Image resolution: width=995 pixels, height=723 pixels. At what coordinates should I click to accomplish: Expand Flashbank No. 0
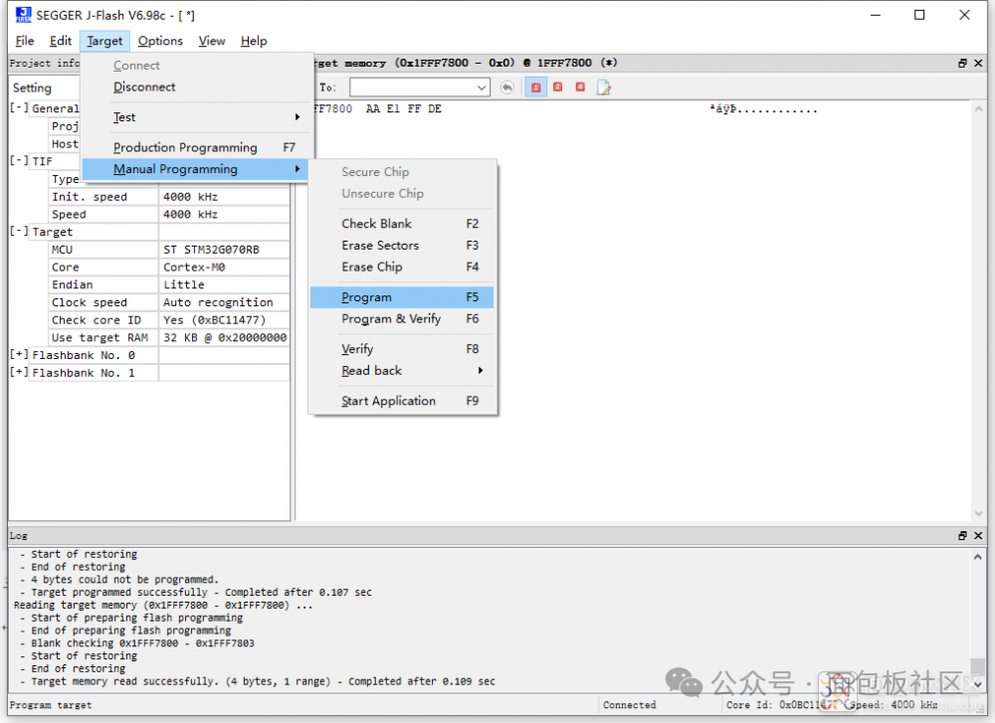tap(19, 355)
